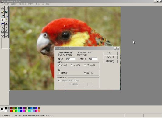Select the Text tool

tap(6, 24)
